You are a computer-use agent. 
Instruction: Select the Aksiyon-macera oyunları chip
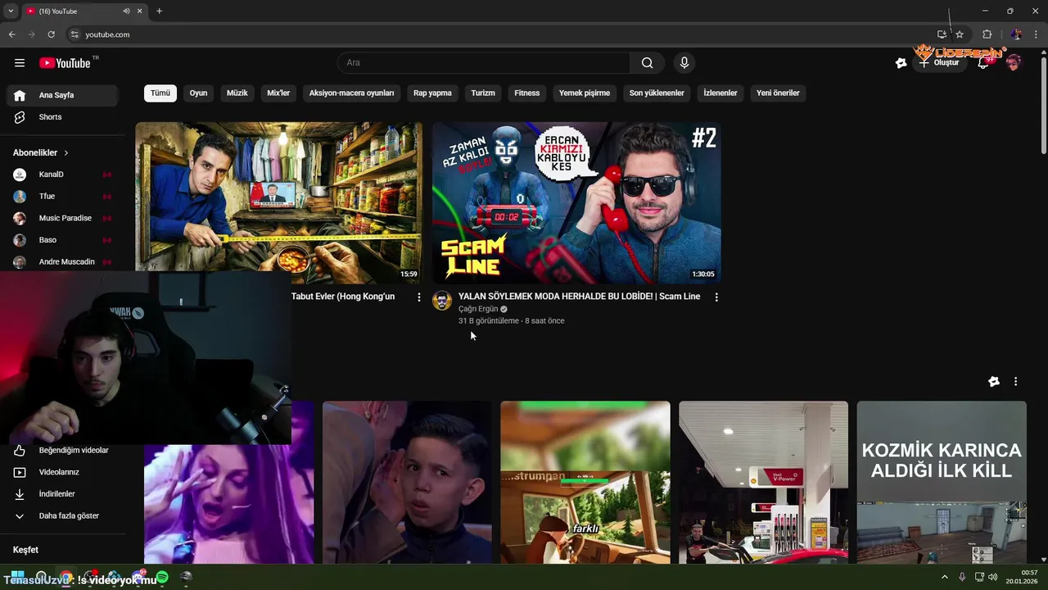[351, 93]
